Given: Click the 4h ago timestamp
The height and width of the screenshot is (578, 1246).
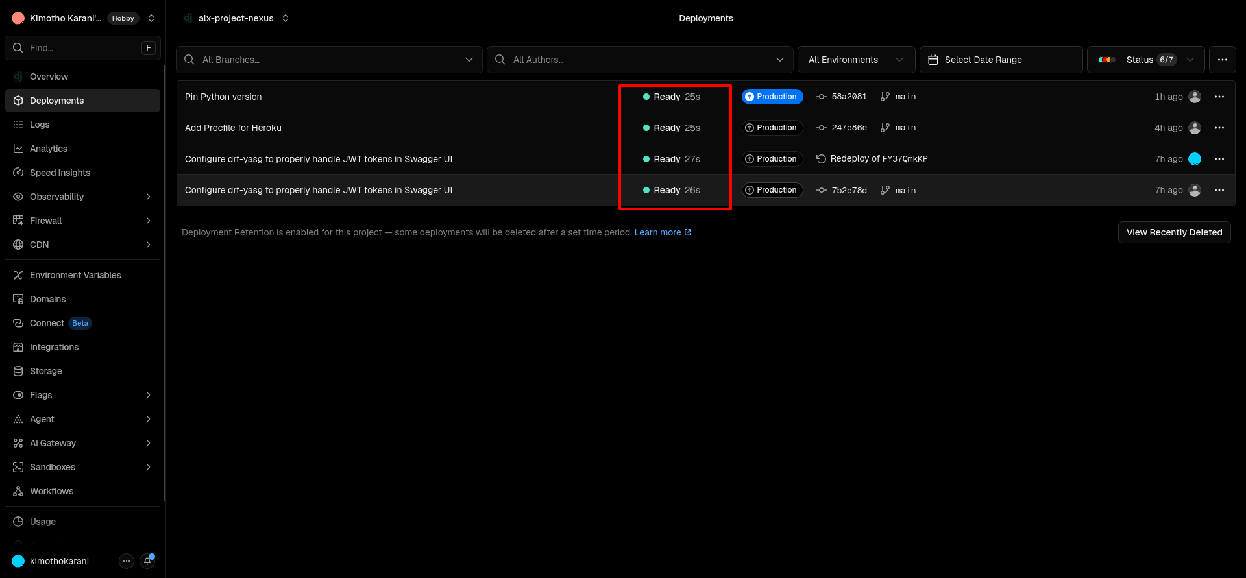Looking at the screenshot, I should (x=1168, y=128).
